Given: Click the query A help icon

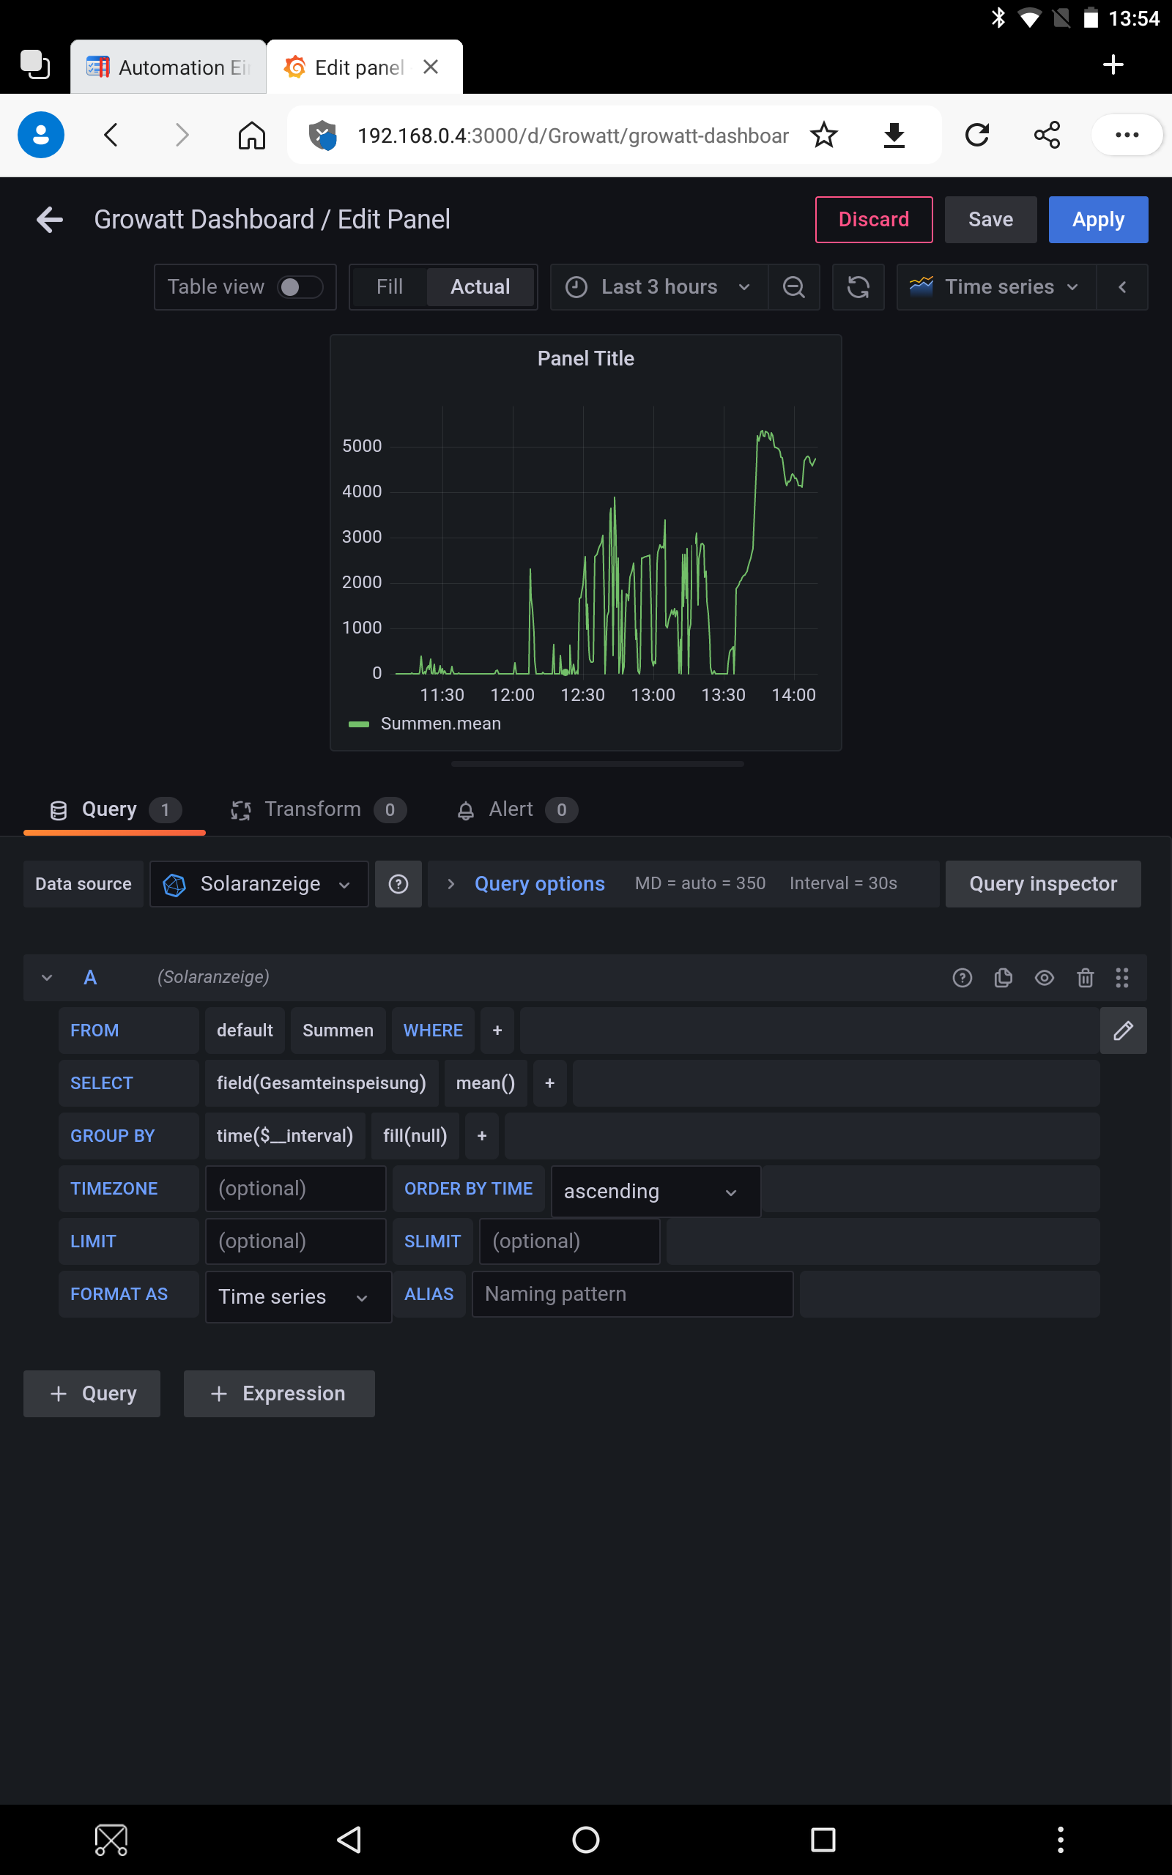Looking at the screenshot, I should [962, 978].
